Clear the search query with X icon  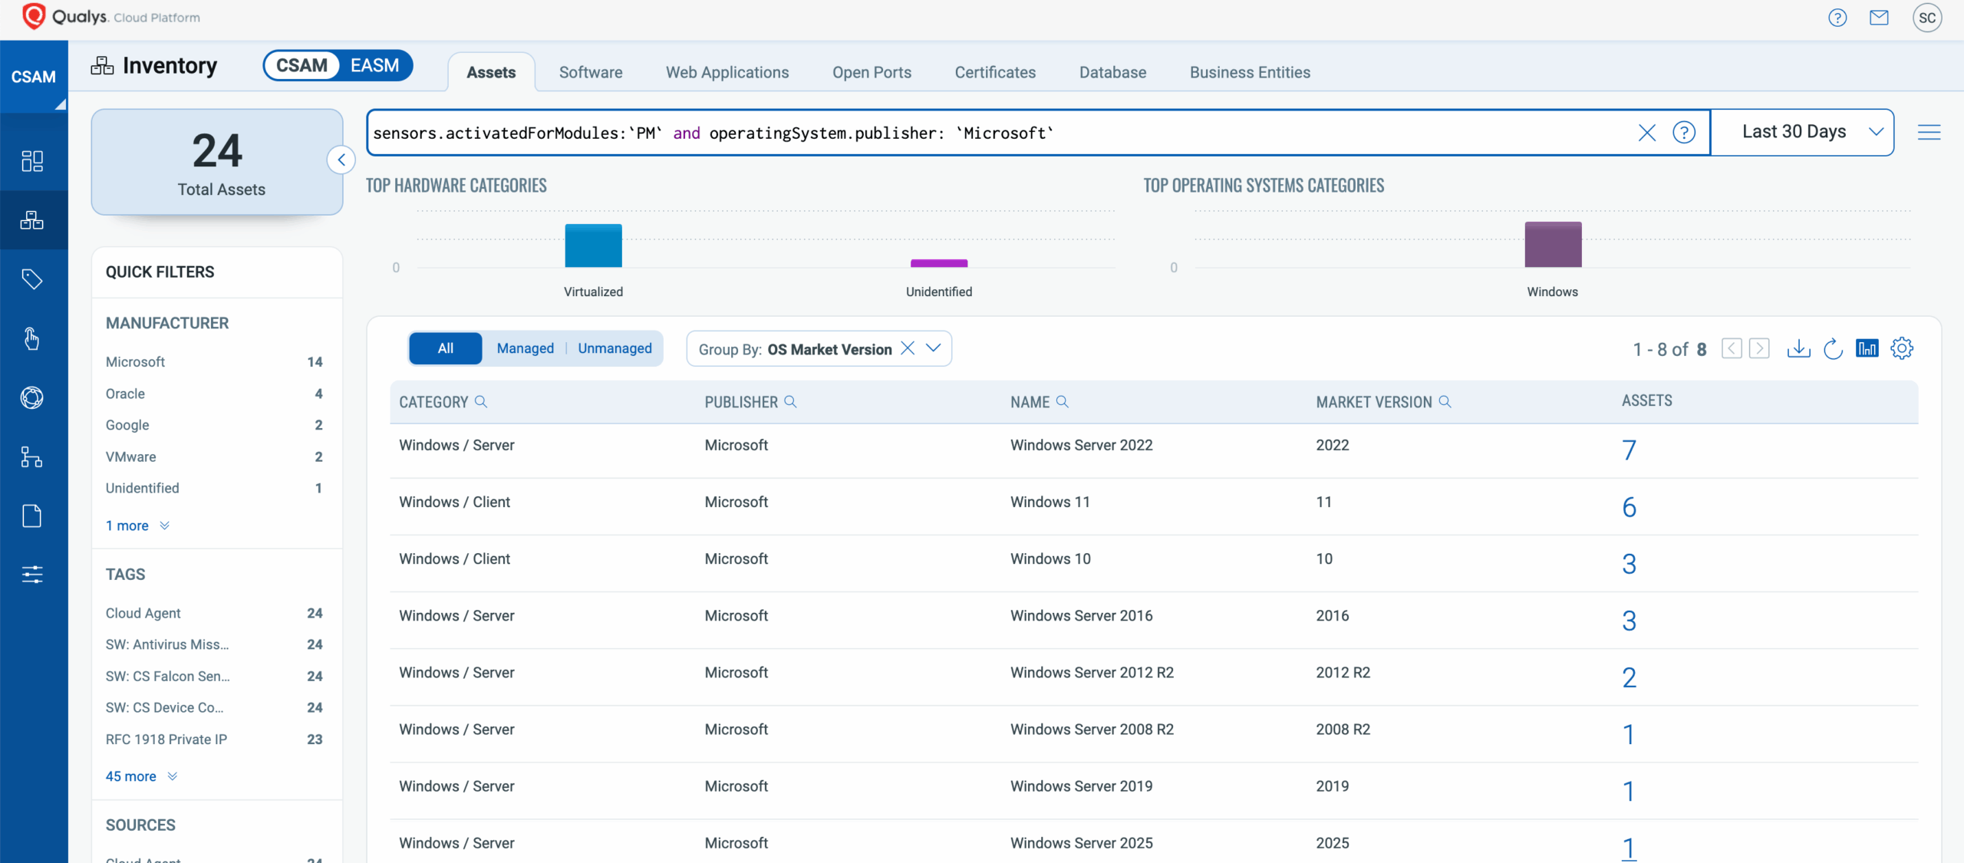point(1646,133)
